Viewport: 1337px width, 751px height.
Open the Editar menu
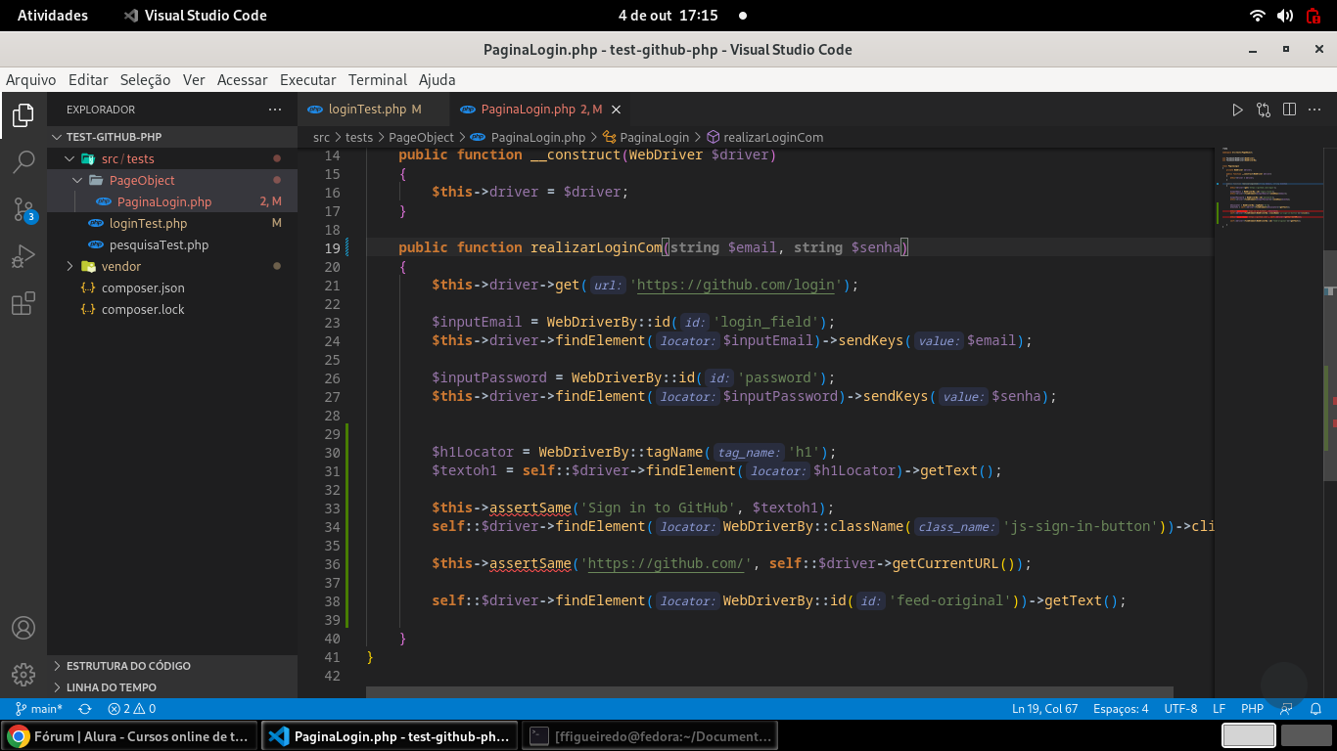(x=88, y=80)
